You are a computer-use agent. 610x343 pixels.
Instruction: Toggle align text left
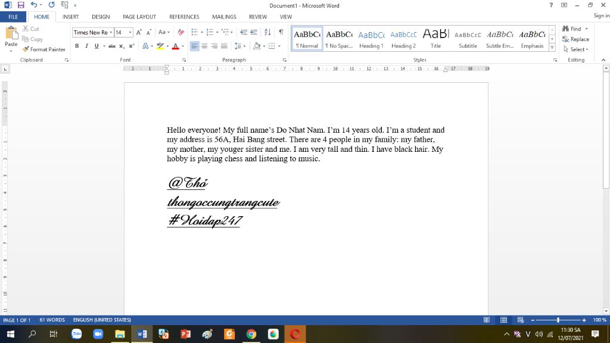tap(195, 46)
